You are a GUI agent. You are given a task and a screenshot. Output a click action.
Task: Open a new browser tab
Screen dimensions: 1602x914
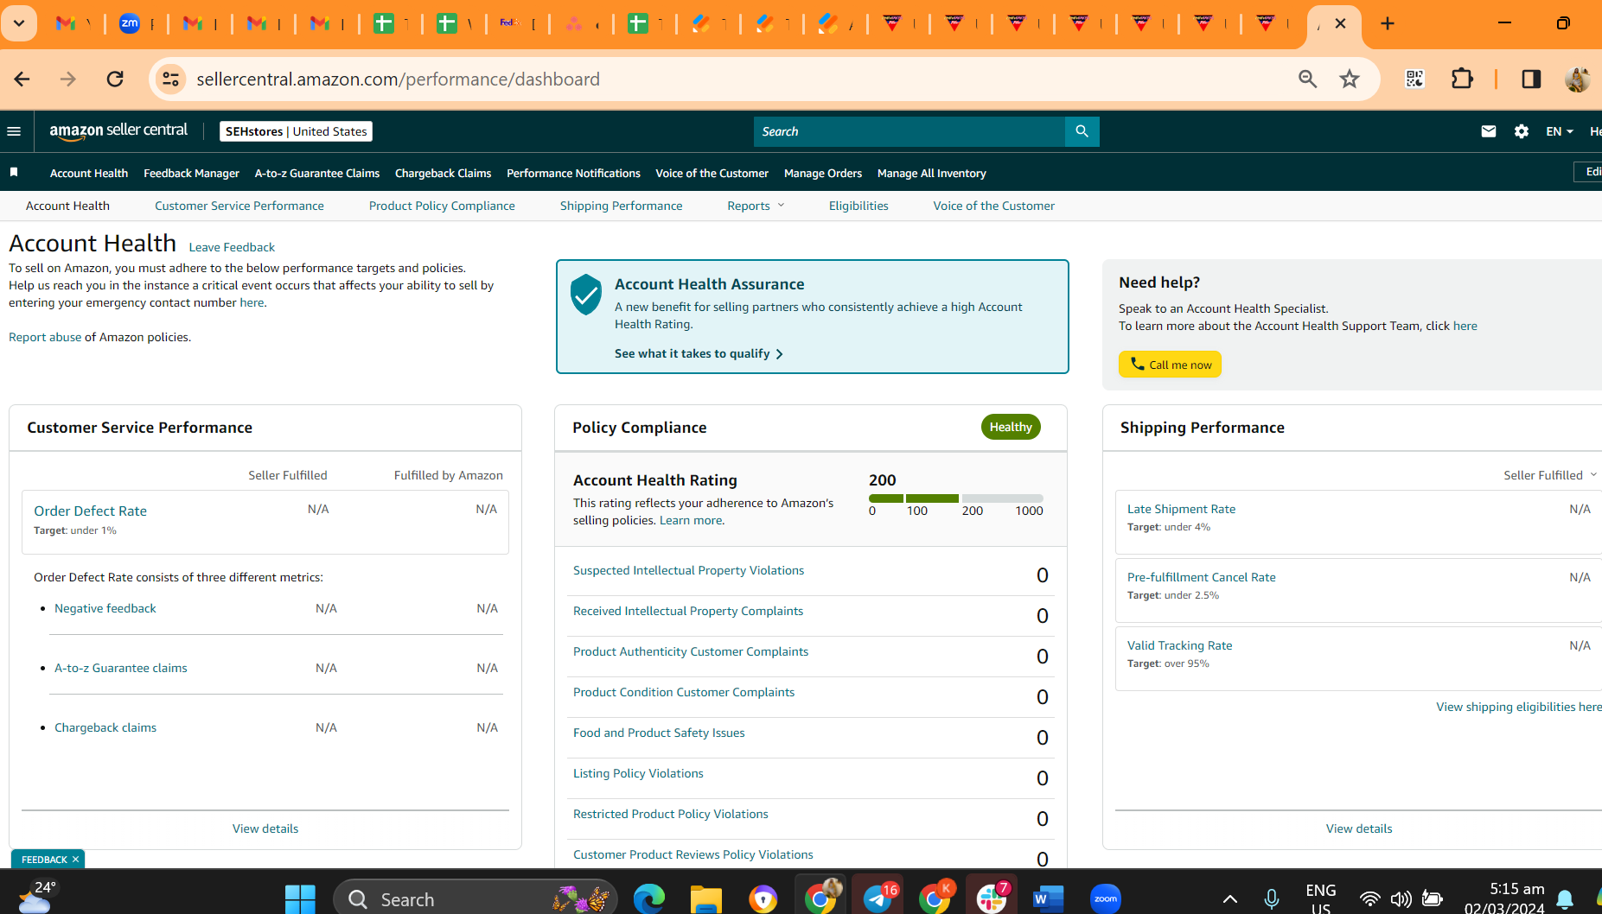[x=1388, y=23]
